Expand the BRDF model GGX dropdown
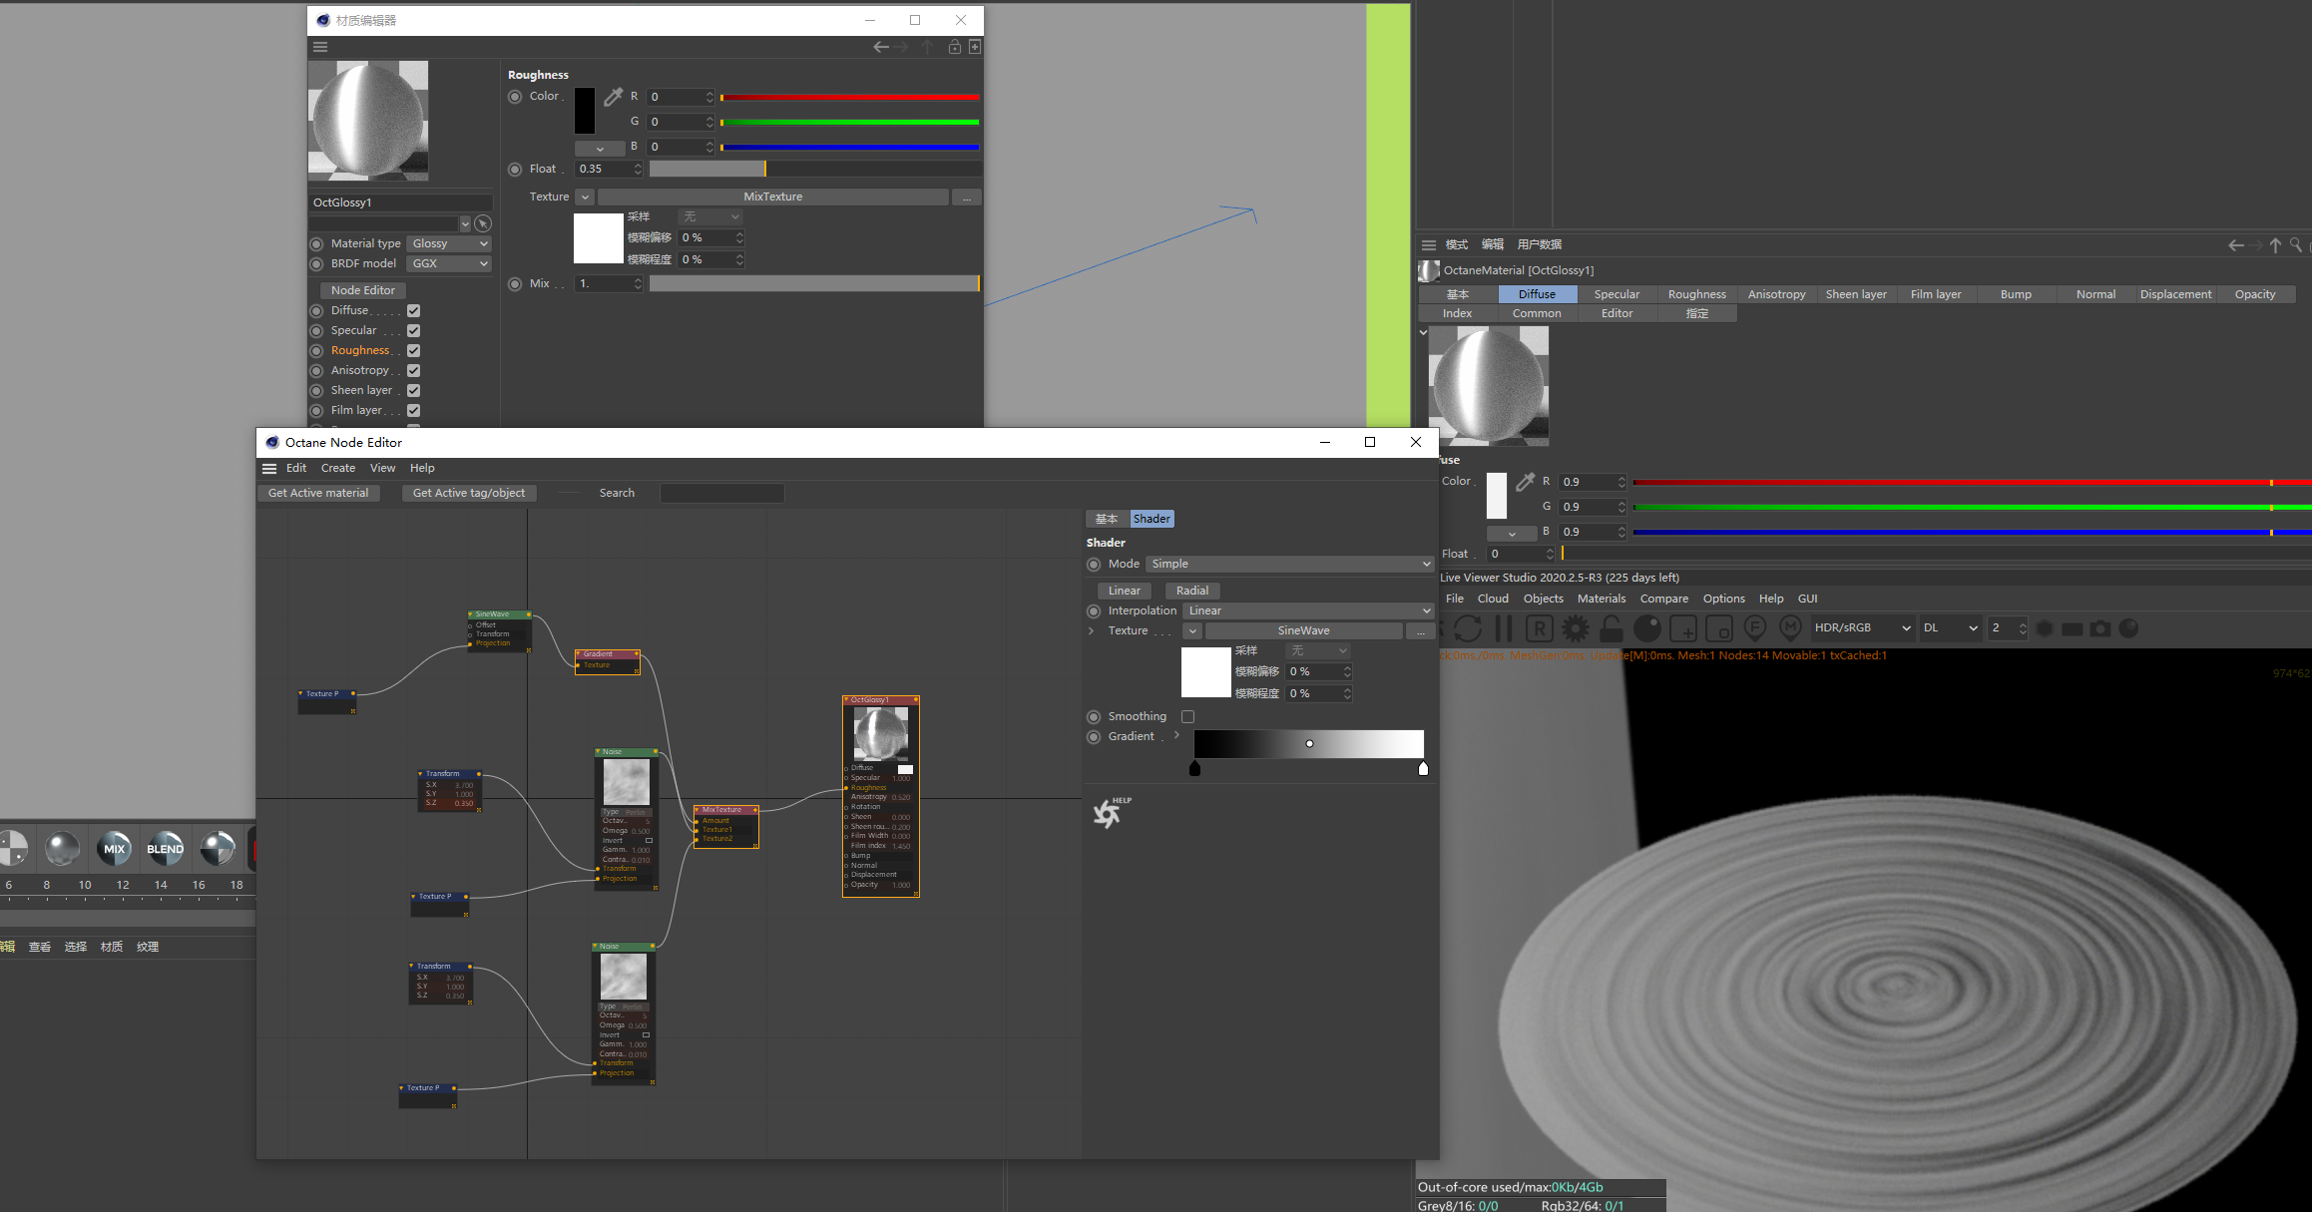 [449, 263]
